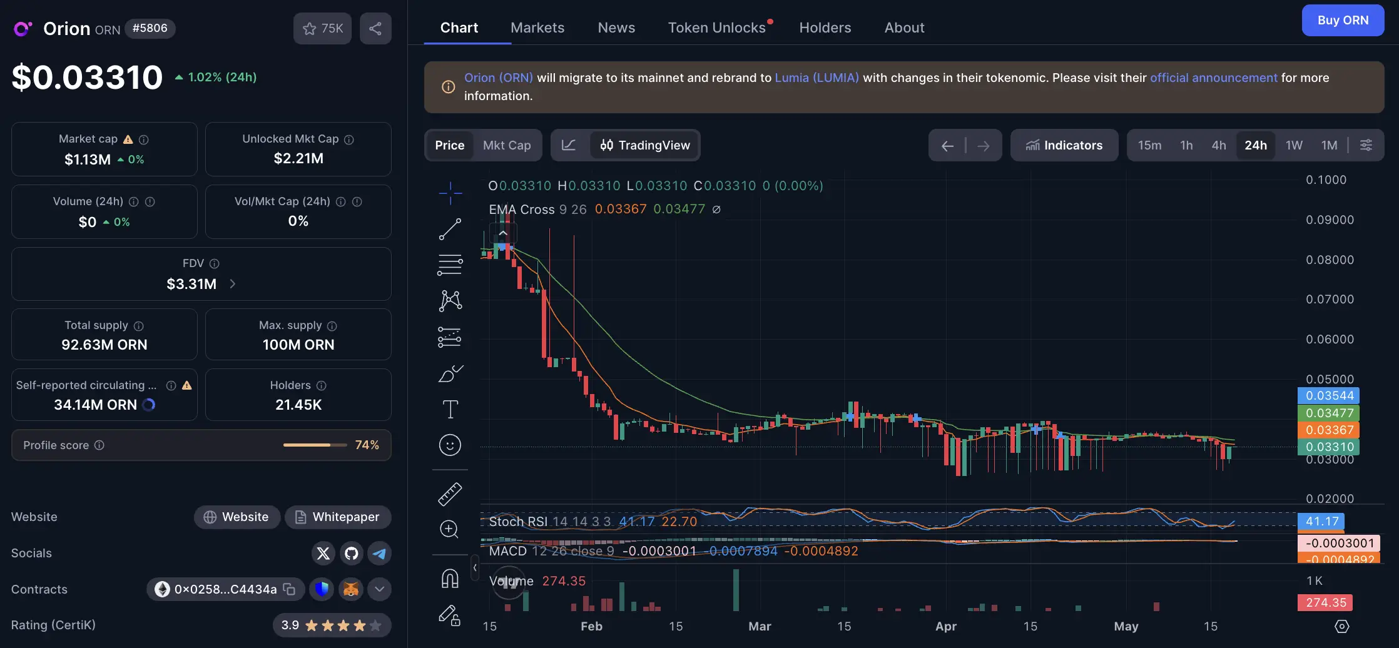Viewport: 1399px width, 648px height.
Task: Open the Indicators menu
Action: [1064, 145]
